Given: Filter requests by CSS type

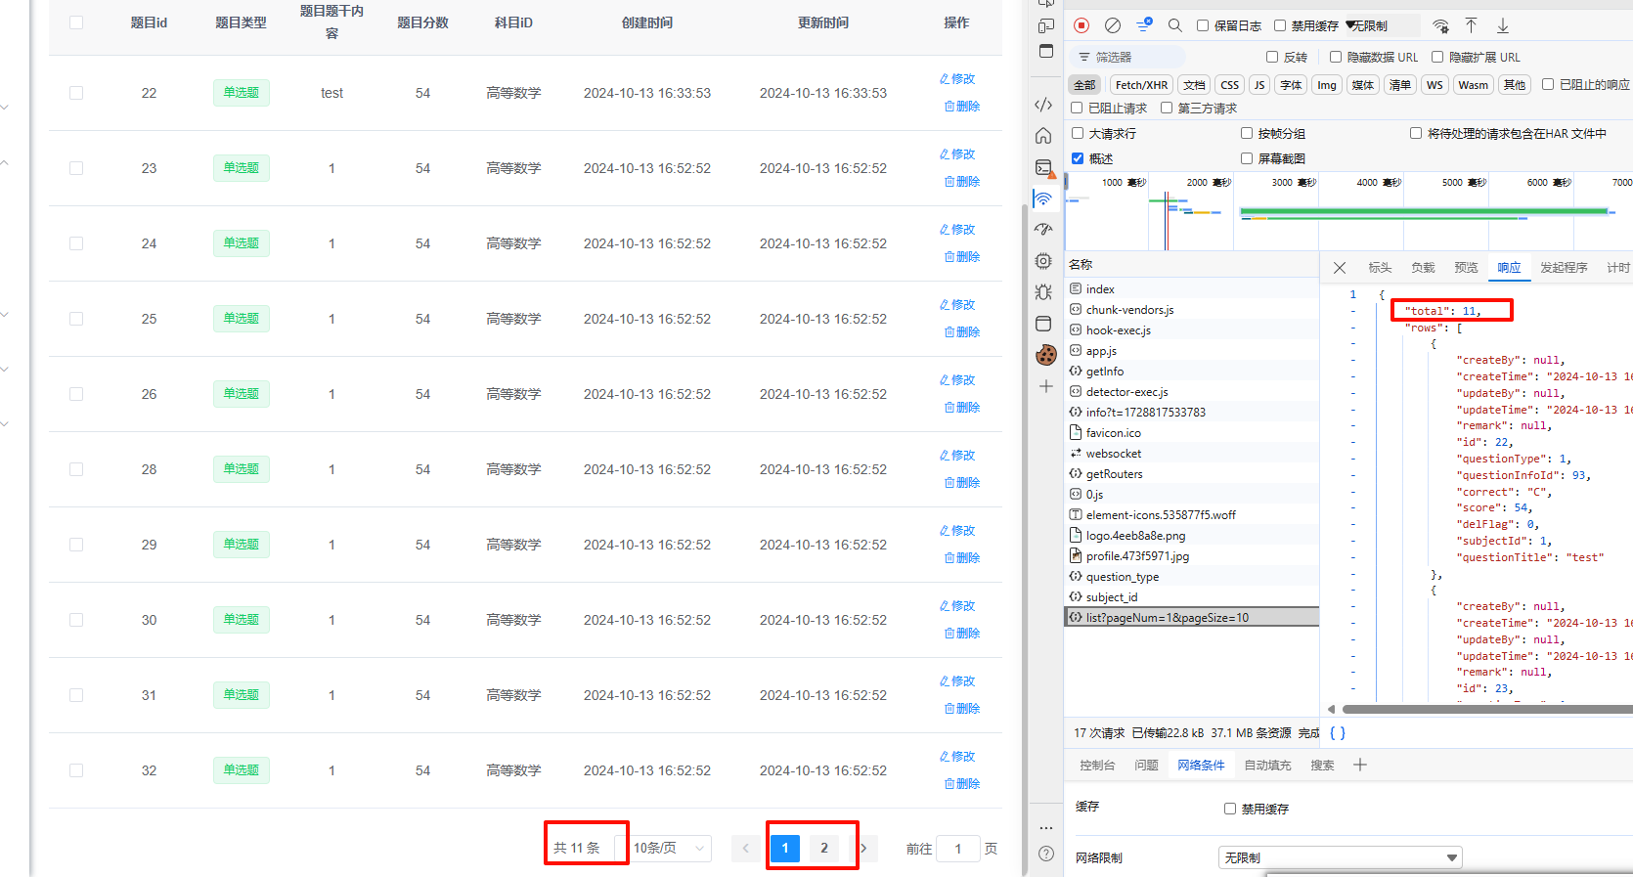Looking at the screenshot, I should click(1229, 85).
